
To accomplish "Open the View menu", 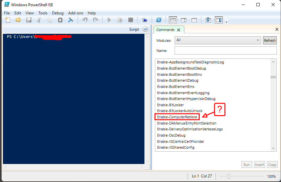I will (x=29, y=13).
